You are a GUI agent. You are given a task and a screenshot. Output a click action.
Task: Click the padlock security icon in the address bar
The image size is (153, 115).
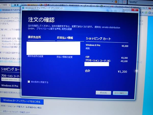116,2
